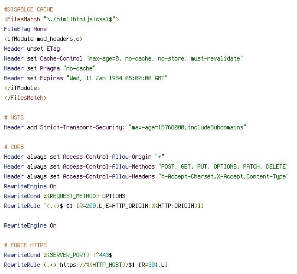Click the "no-cache" Pragma value
The image size is (297, 274).
click(x=79, y=68)
